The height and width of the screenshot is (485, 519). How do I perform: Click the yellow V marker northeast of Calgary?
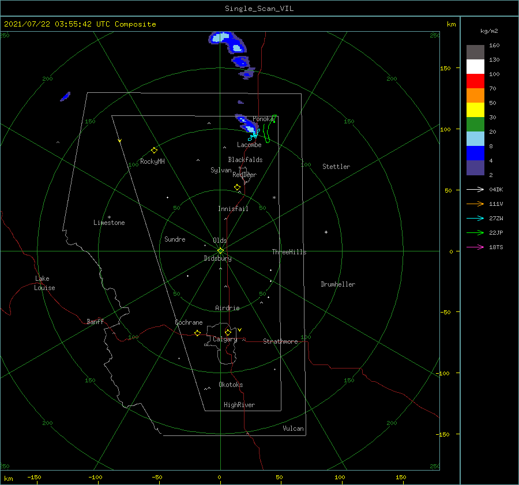[x=240, y=330]
